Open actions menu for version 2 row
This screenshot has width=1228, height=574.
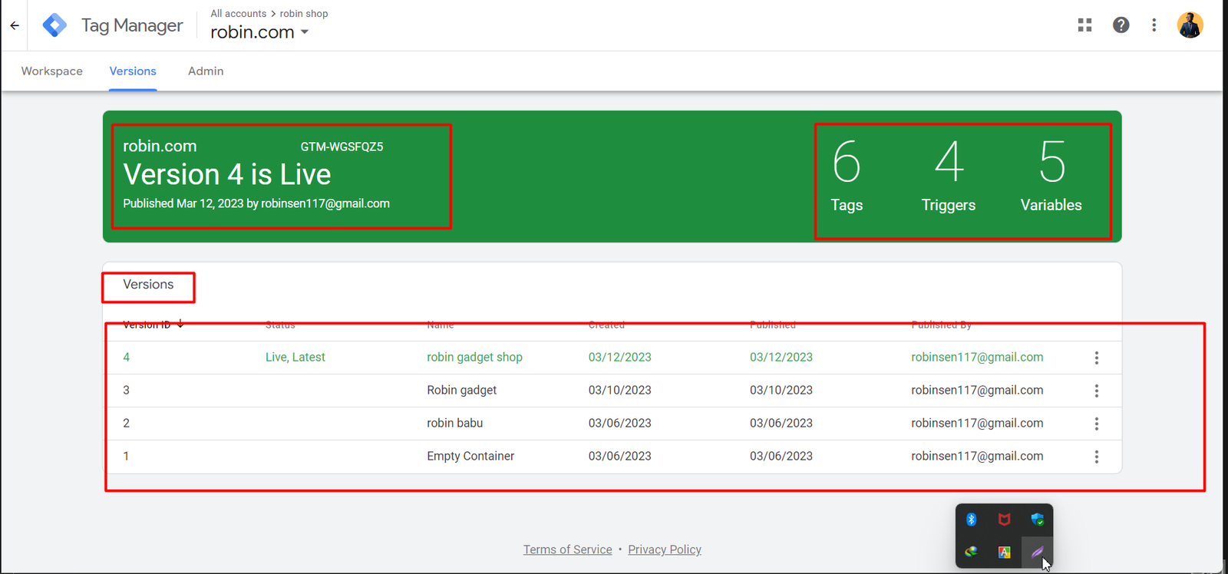pyautogui.click(x=1097, y=424)
